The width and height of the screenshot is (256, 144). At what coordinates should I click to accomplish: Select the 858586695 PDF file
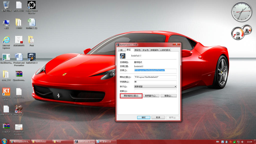19,41
